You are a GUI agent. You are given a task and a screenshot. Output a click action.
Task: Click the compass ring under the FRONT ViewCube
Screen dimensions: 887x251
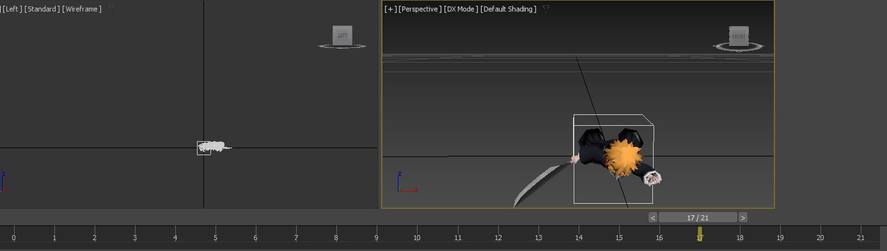point(739,48)
